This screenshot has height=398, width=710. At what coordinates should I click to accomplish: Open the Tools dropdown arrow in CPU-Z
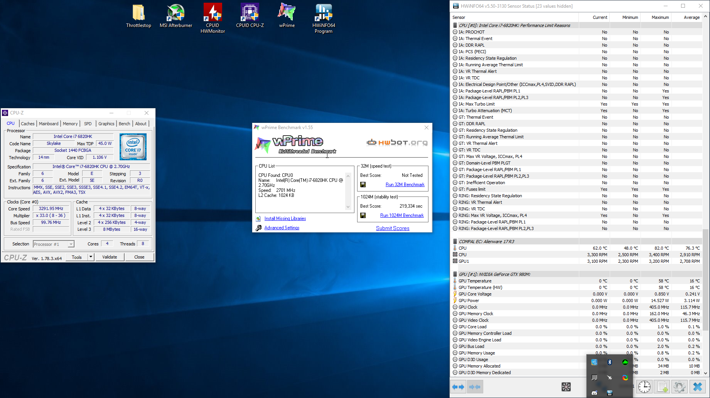[x=91, y=257]
